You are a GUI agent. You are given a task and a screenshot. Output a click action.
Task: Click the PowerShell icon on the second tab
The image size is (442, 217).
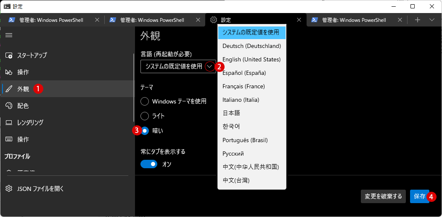tap(113, 20)
